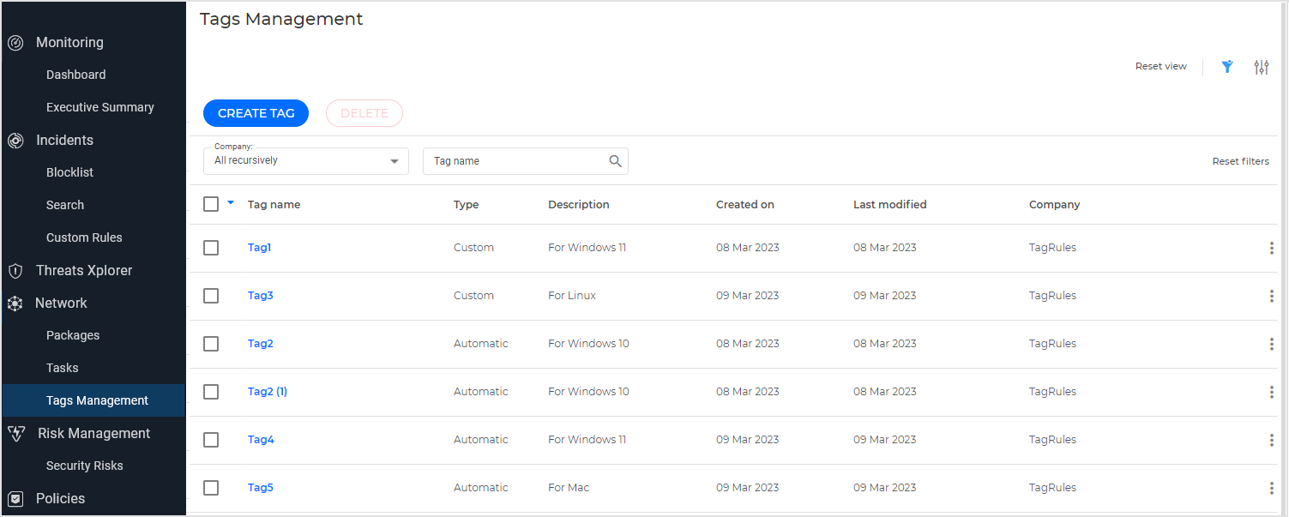Open the three-dot menu for Tag5
Screen dimensions: 1289x517
[x=1271, y=488]
